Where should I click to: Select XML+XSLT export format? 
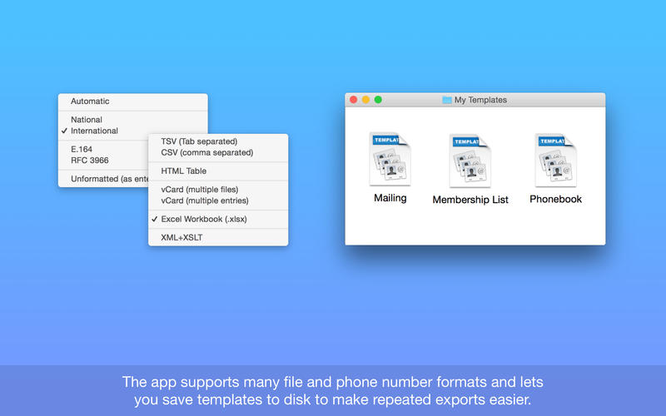[x=182, y=237]
